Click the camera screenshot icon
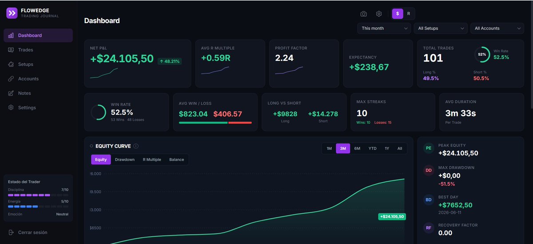Viewport: 533px width, 244px height. click(x=363, y=14)
